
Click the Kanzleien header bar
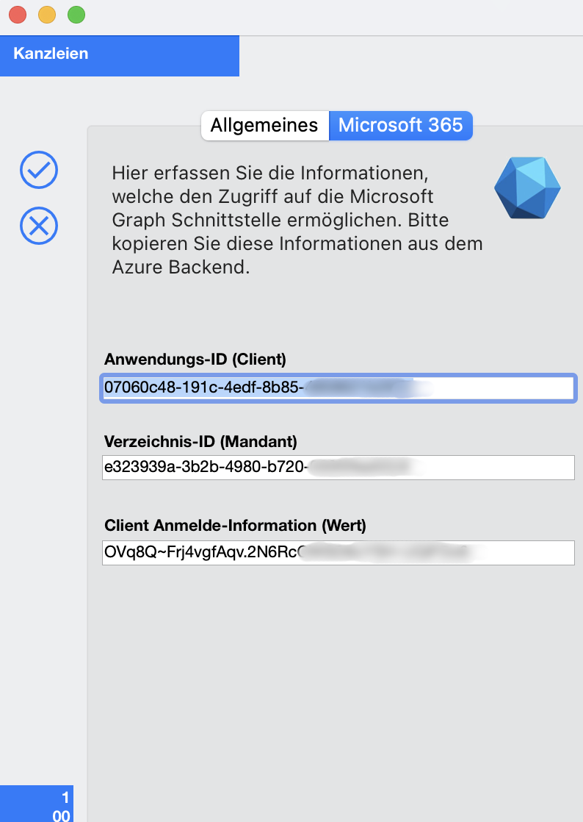tap(120, 56)
